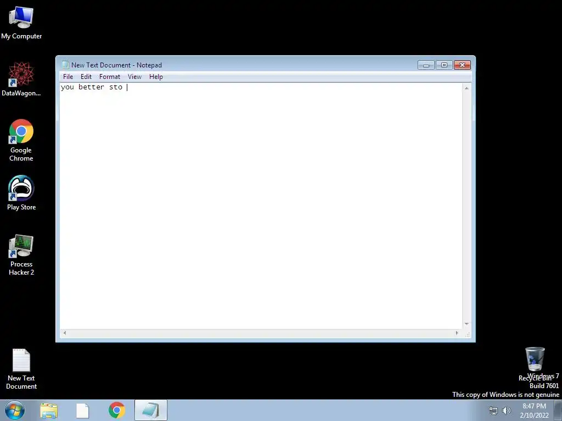Select the Recycle Bin desktop icon
562x421 pixels.
point(535,364)
